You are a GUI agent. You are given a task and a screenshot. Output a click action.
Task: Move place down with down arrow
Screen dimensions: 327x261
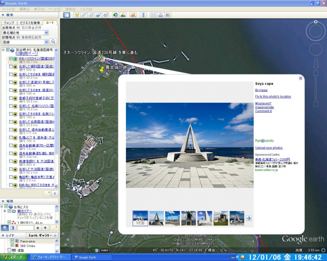pyautogui.click(x=45, y=228)
